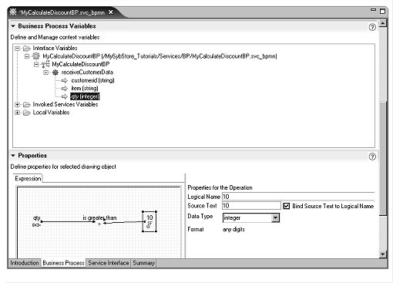Toggle Bind Source Text to Logical Name checkbox
Screen dimensions: 393x283
287,206
